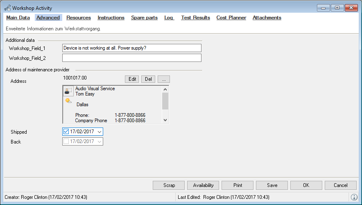Switch to the Main Data tab
The height and width of the screenshot is (205, 362).
pyautogui.click(x=18, y=18)
